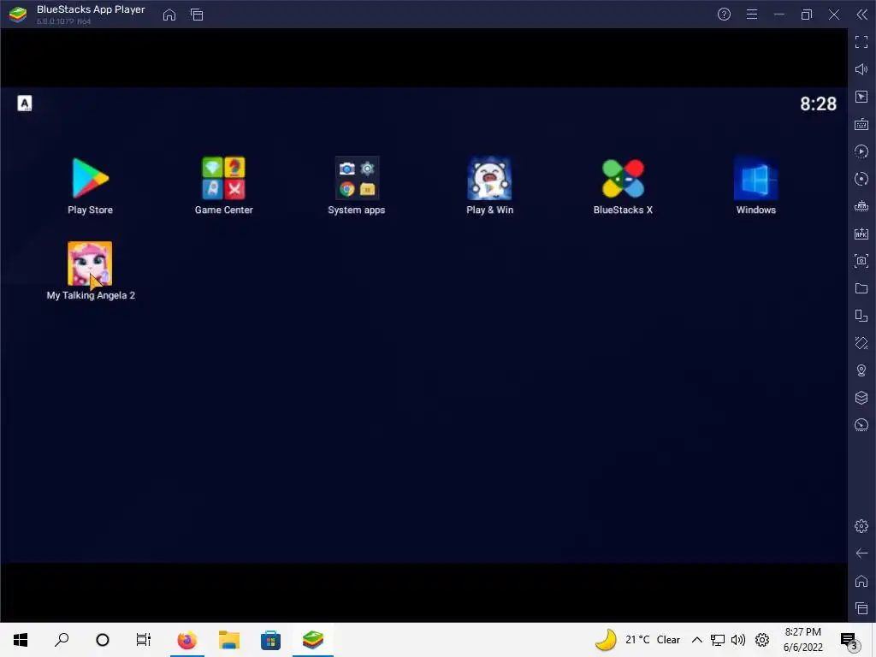This screenshot has height=657, width=876.
Task: Click the shake device sidebar icon
Action: pyautogui.click(x=861, y=343)
